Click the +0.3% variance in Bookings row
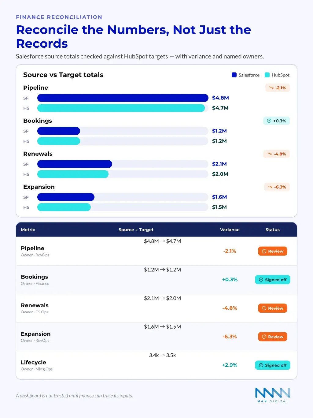The width and height of the screenshot is (313, 418). click(230, 279)
